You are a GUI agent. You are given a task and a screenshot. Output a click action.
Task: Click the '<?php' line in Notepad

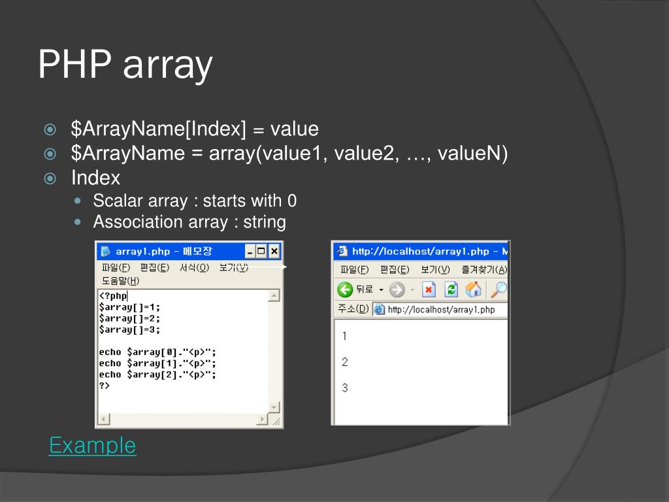[x=114, y=296]
